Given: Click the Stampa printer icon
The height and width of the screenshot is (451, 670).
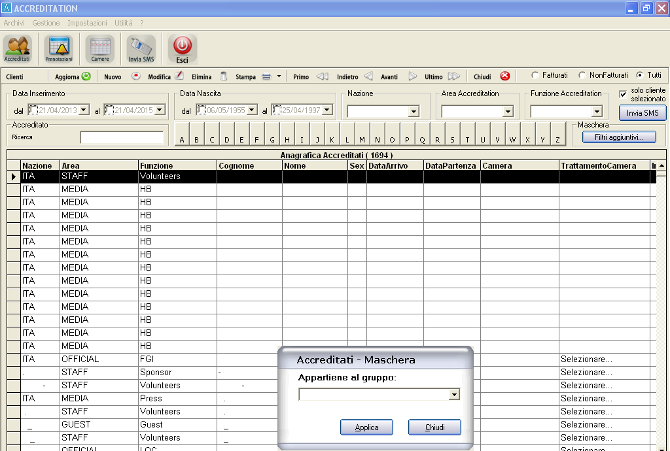Looking at the screenshot, I should 266,77.
